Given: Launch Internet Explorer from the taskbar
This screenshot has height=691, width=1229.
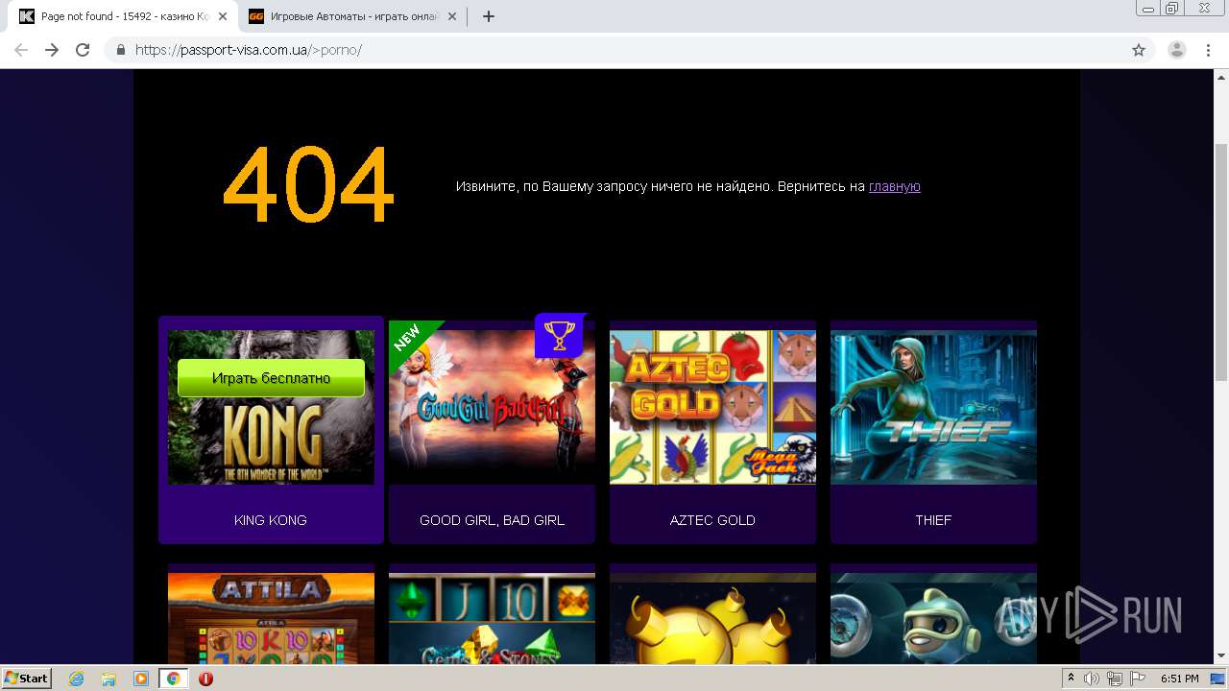Looking at the screenshot, I should (x=77, y=679).
